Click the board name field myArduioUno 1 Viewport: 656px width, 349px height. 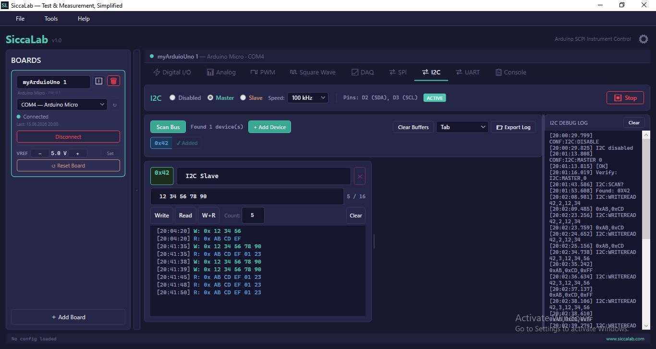(53, 82)
